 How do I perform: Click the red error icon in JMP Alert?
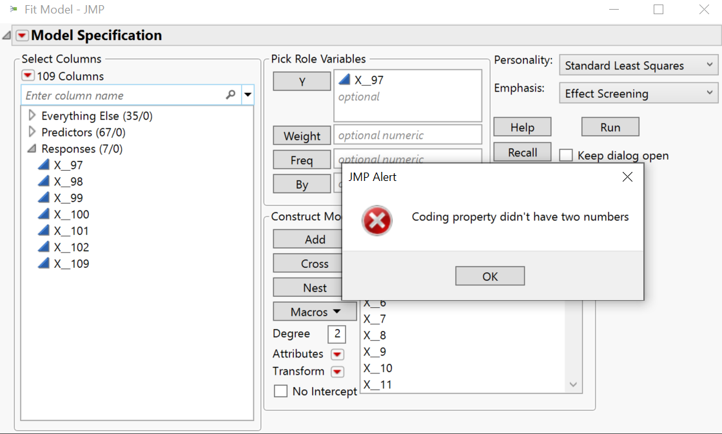pyautogui.click(x=376, y=221)
